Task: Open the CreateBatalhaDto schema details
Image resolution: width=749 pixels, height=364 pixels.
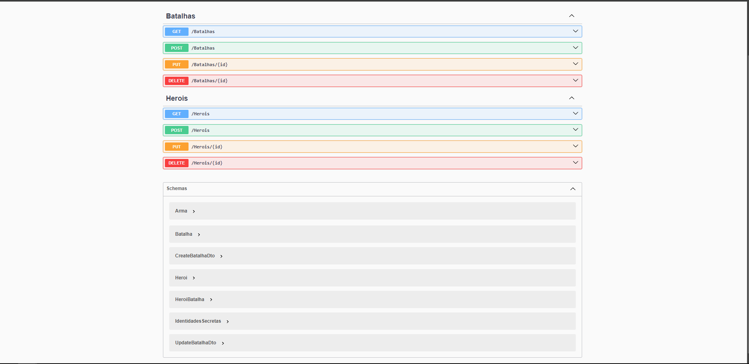Action: pos(221,256)
